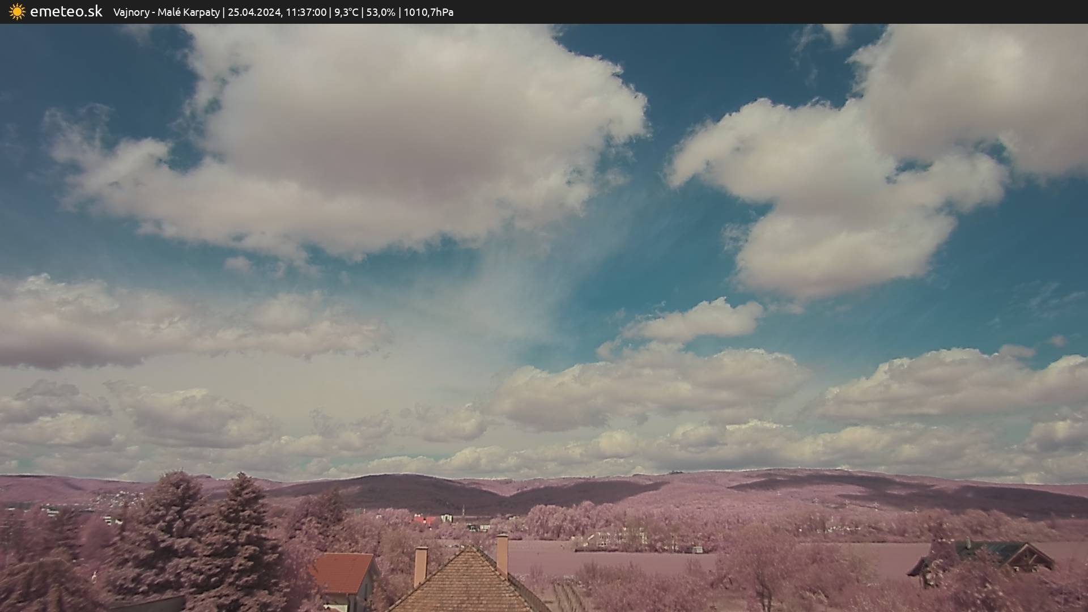The height and width of the screenshot is (612, 1088).
Task: Click the temperature reading 9,3°C
Action: [x=346, y=12]
